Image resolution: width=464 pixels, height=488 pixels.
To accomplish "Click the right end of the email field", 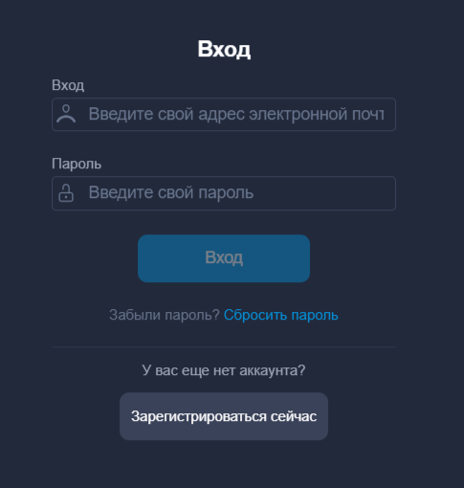I will (x=387, y=114).
